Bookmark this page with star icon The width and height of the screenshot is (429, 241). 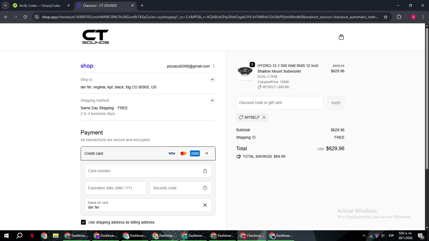point(386,17)
